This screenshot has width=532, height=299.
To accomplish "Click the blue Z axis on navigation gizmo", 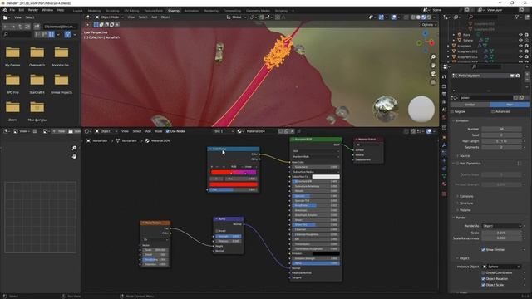I will (x=426, y=33).
